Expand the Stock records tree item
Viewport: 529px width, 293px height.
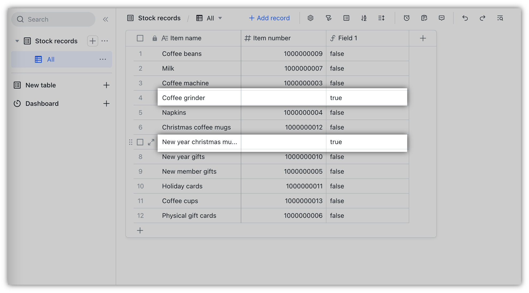point(17,41)
